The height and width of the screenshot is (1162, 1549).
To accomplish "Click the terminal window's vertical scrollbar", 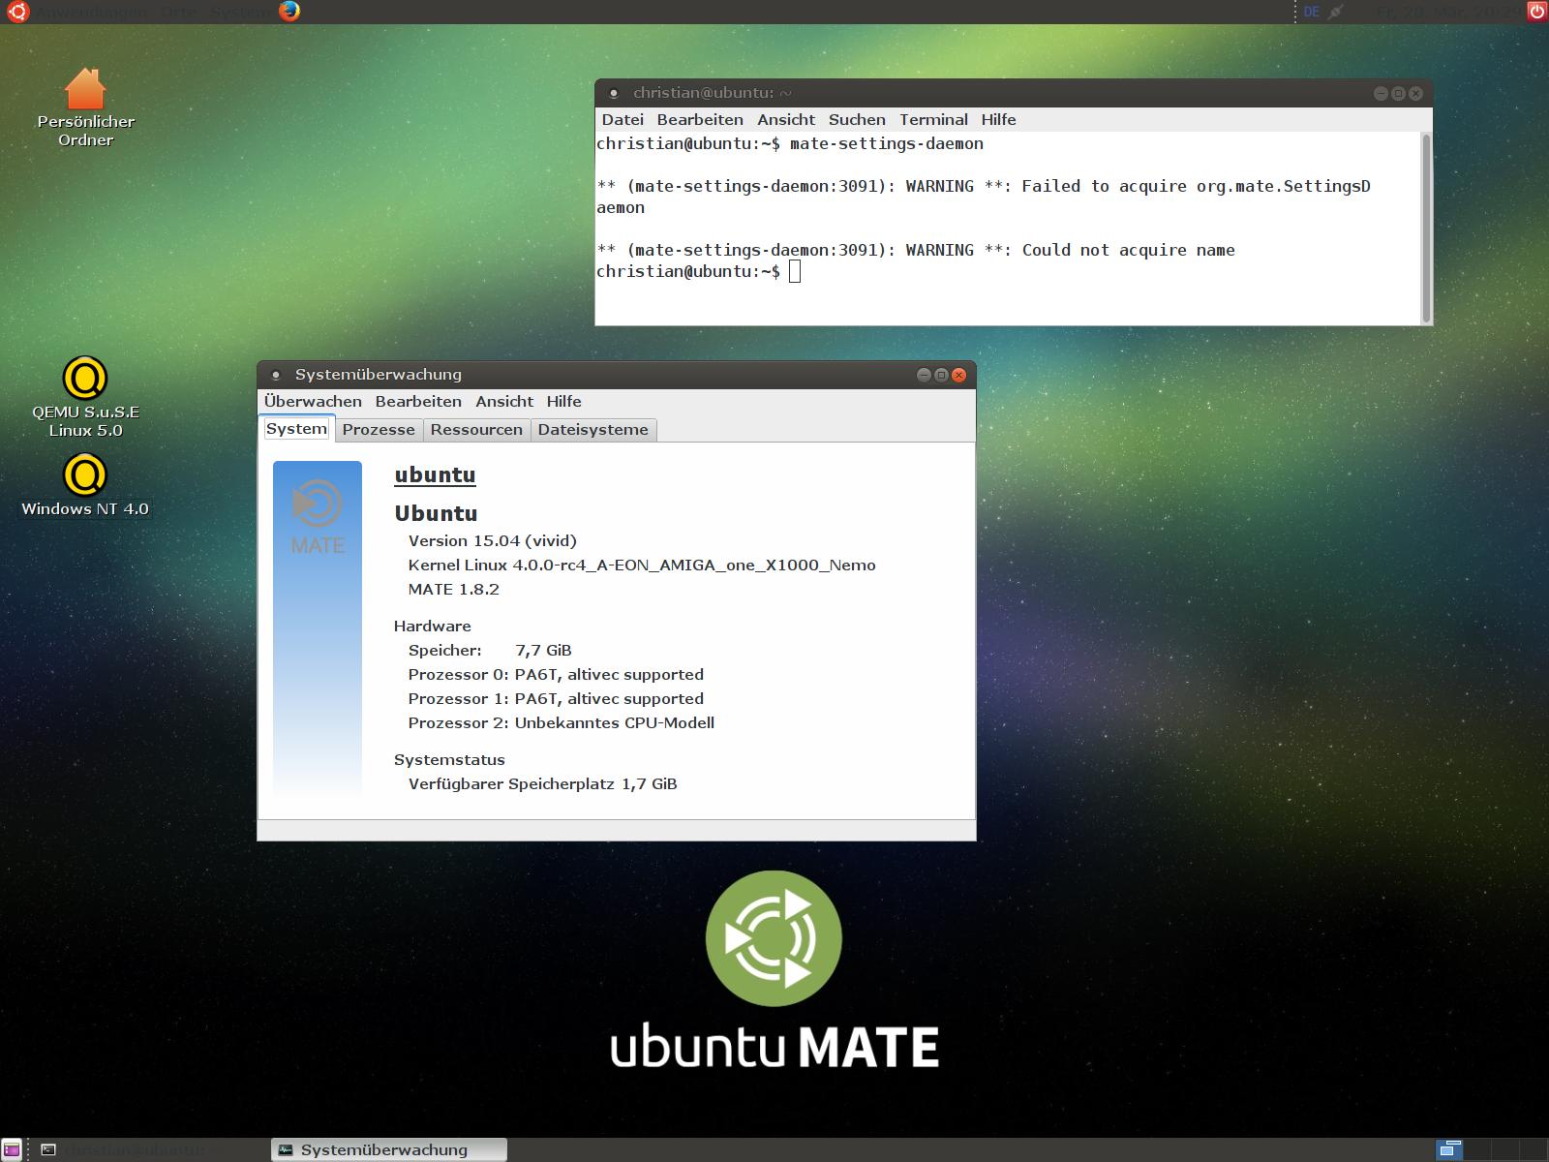I will tap(1425, 228).
